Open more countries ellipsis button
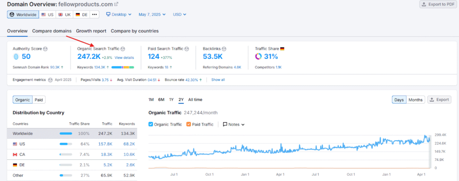 click(94, 15)
